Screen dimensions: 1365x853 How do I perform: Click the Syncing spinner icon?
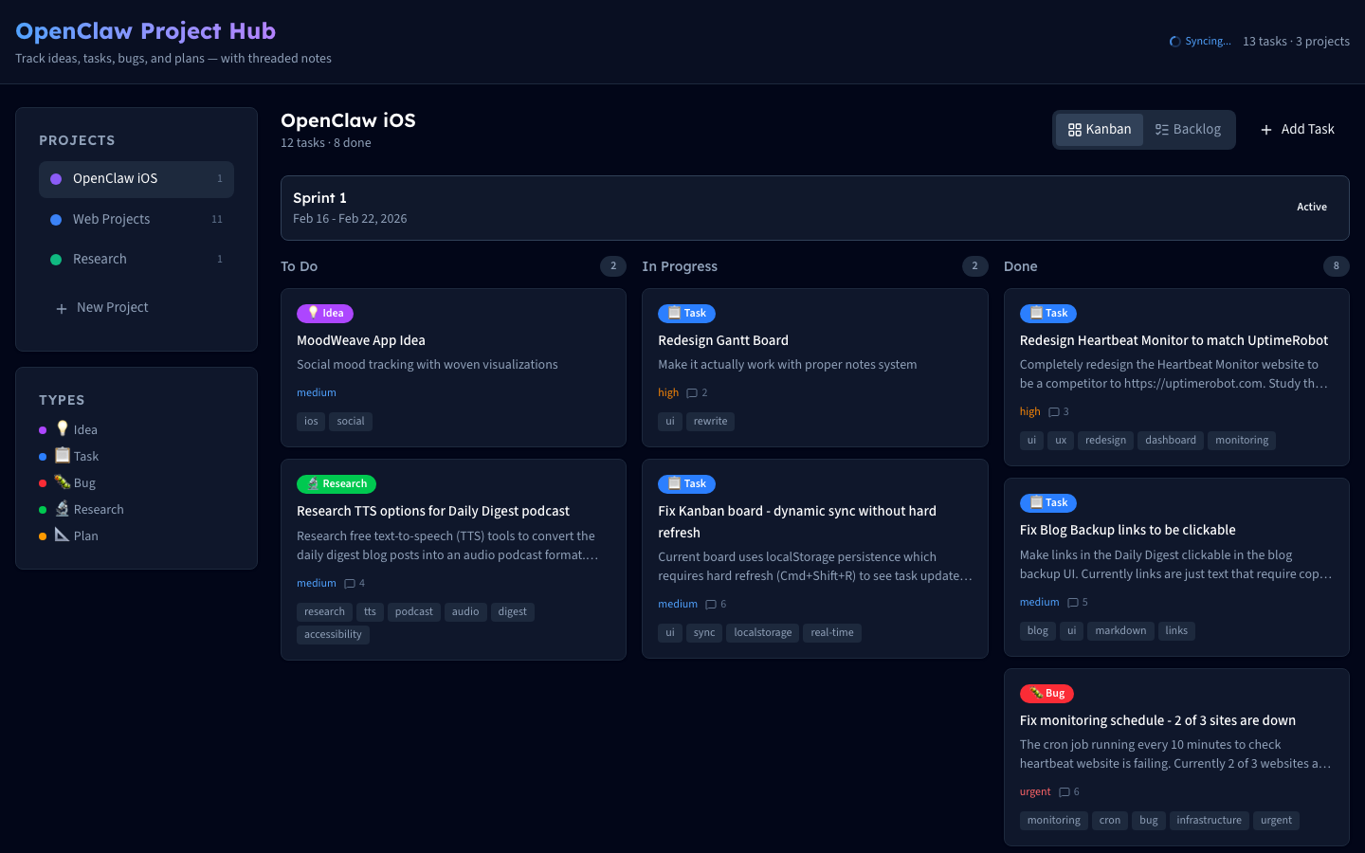tap(1175, 42)
